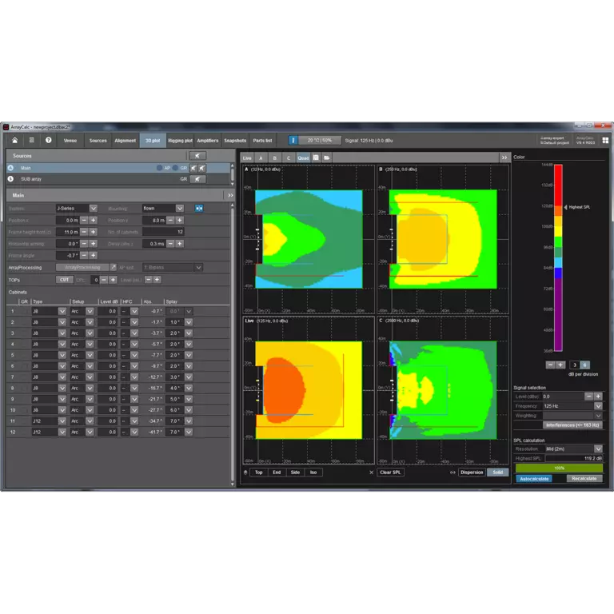Click the Home icon in top toolbar
Image resolution: width=614 pixels, height=614 pixels.
coord(14,140)
